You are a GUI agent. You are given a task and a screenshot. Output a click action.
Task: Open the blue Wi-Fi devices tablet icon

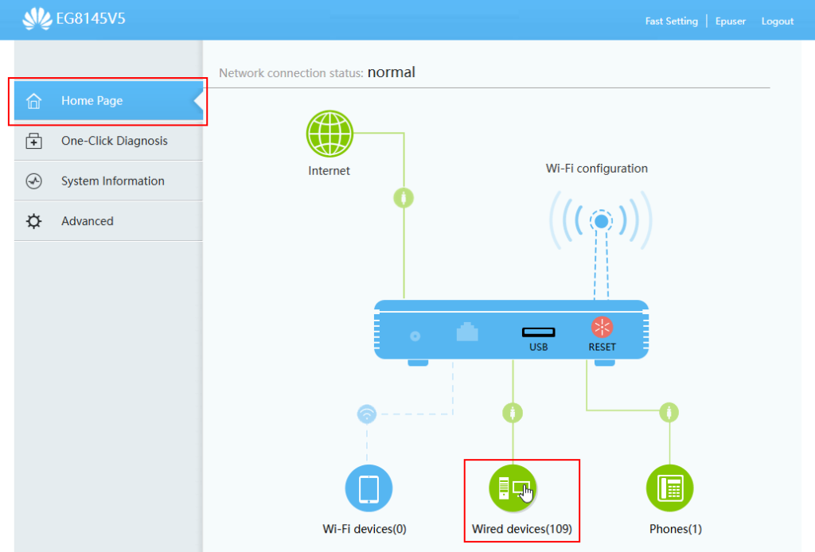(369, 488)
